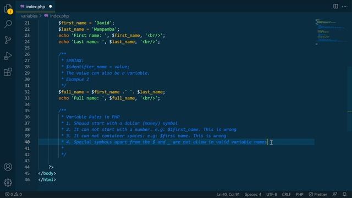Click the echo 'First name: ' line
The height and width of the screenshot is (198, 352).
(112, 35)
